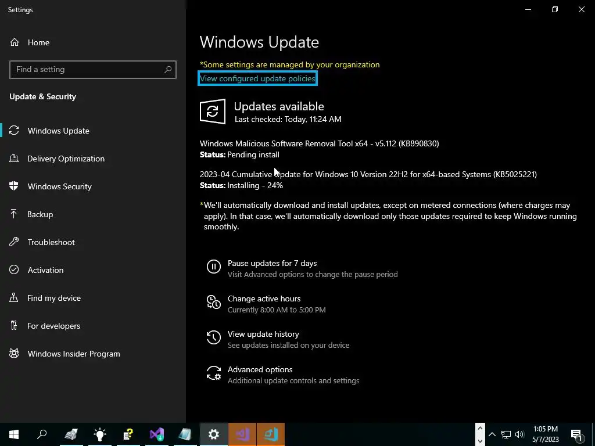
Task: Focus the Find a setting box
Action: pos(93,70)
